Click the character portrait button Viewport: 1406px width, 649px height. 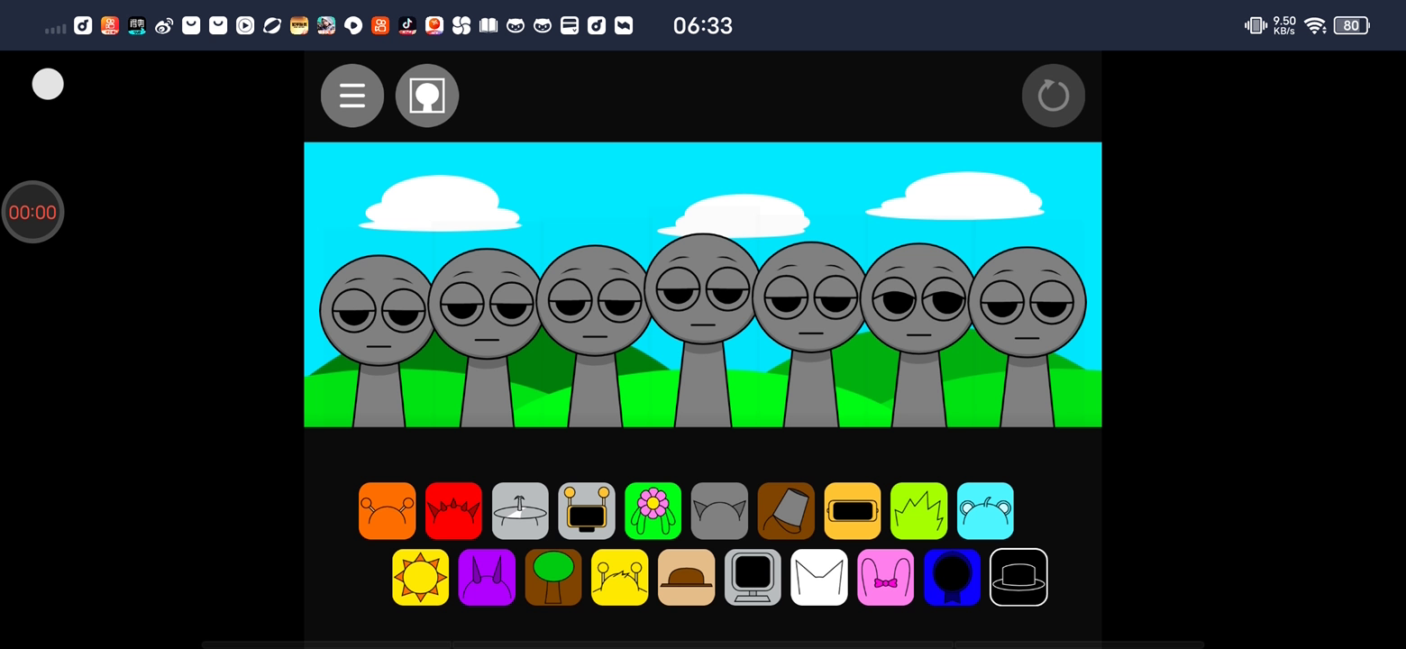[427, 96]
